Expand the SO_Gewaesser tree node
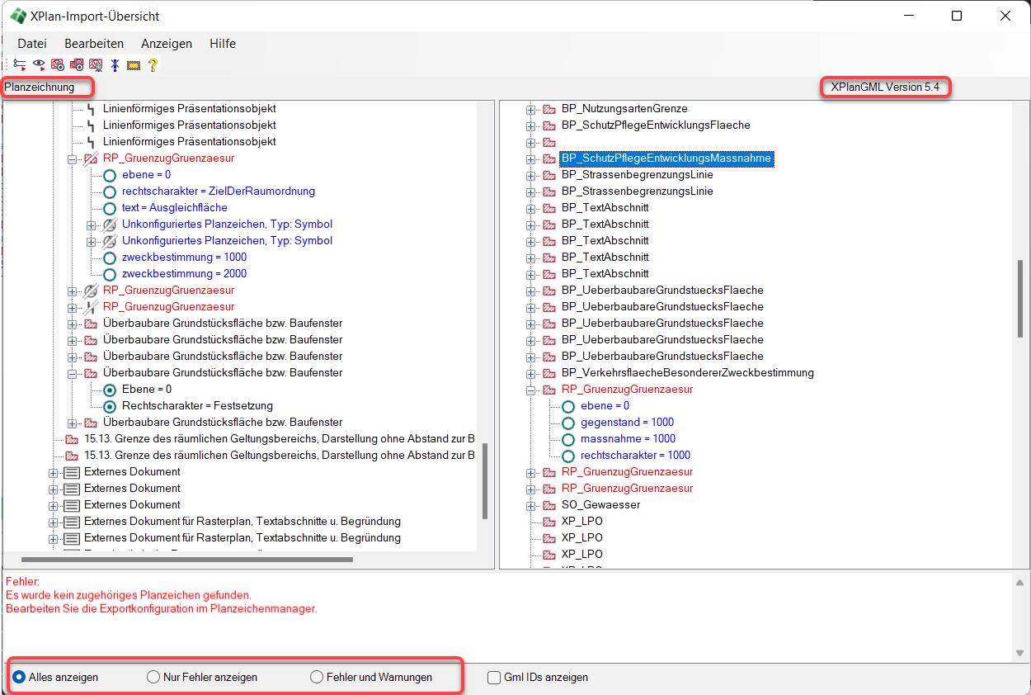Image resolution: width=1031 pixels, height=695 pixels. (x=531, y=505)
